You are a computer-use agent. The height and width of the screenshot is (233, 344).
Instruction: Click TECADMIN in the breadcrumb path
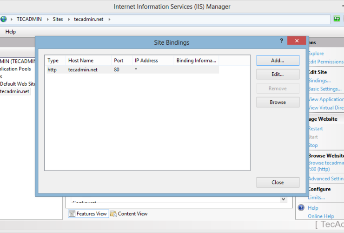(30, 19)
